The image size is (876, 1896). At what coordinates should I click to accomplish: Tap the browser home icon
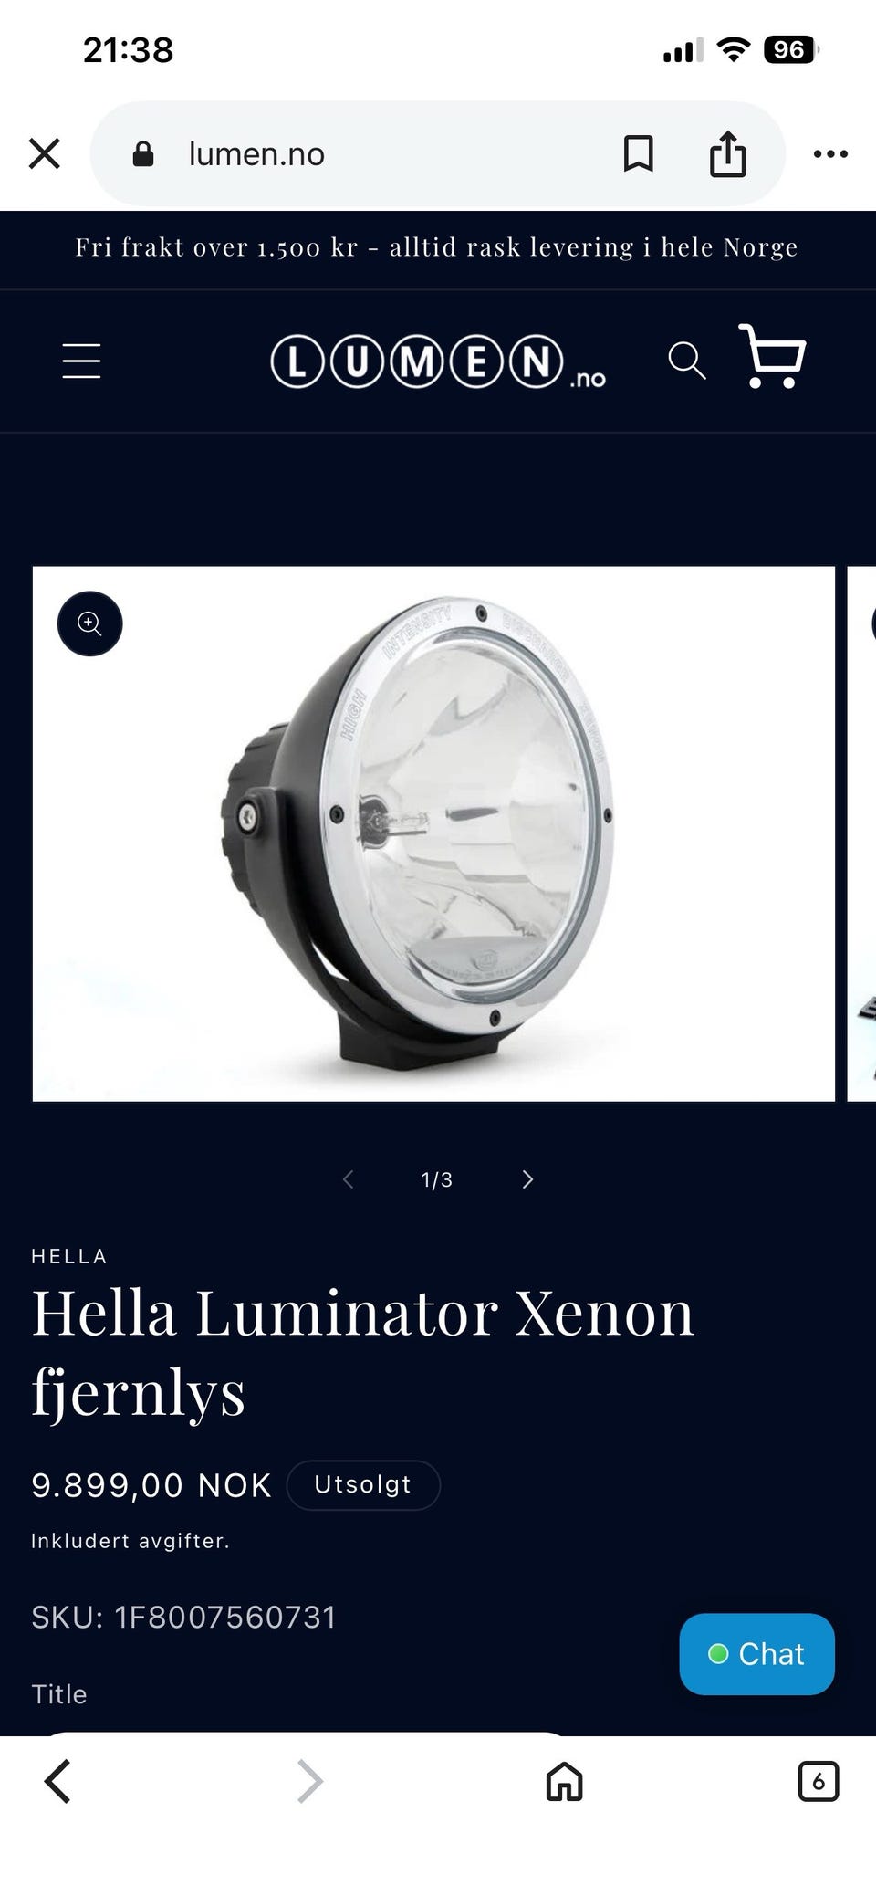pyautogui.click(x=564, y=1781)
